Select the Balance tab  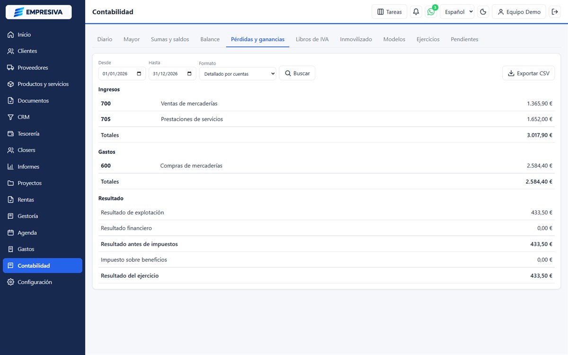[x=210, y=39]
